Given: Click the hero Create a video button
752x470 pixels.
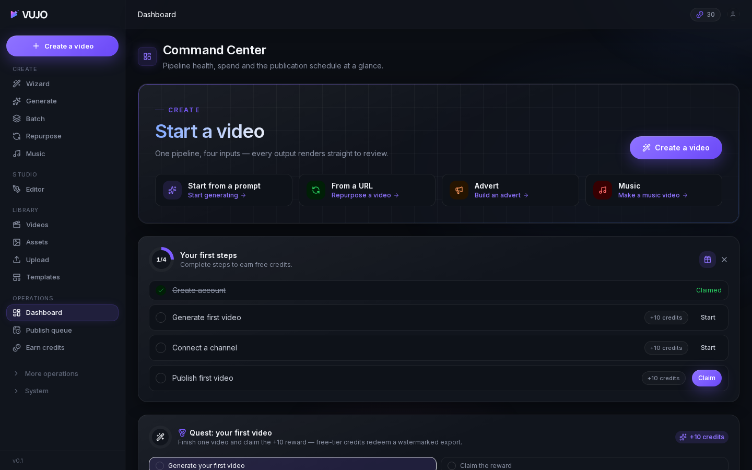Looking at the screenshot, I should pyautogui.click(x=676, y=148).
